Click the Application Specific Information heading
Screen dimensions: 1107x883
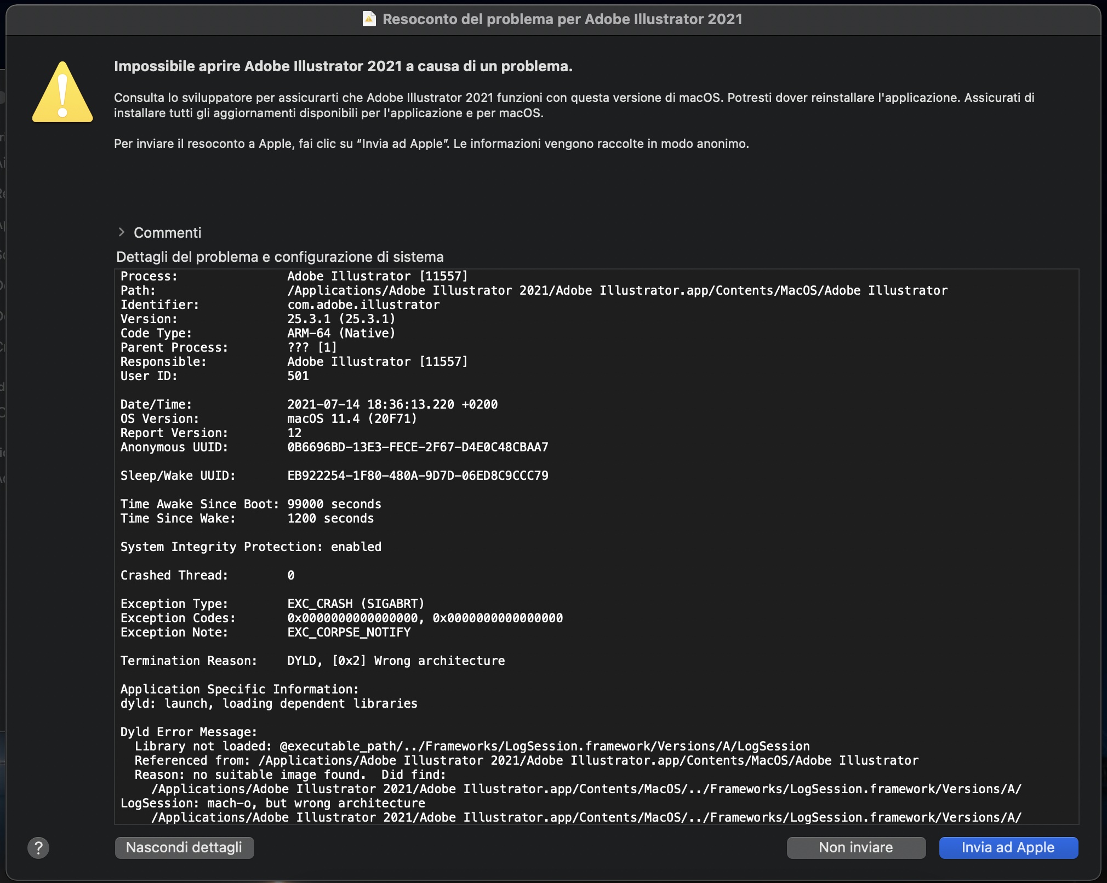(x=240, y=689)
